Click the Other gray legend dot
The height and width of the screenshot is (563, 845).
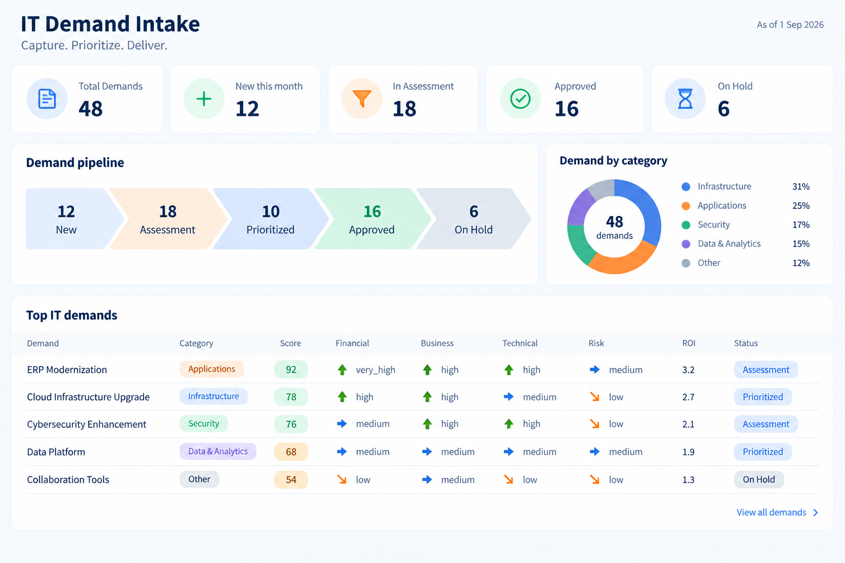[x=686, y=263]
